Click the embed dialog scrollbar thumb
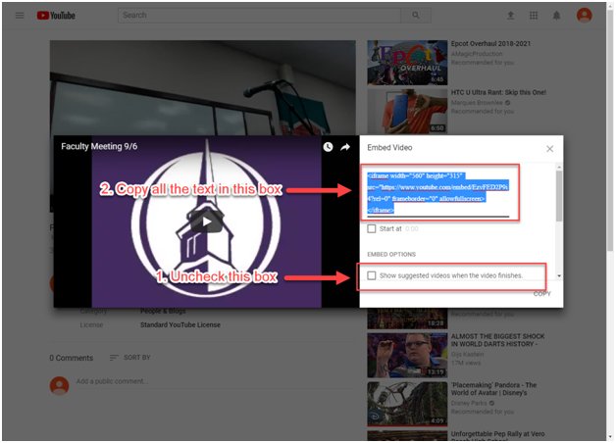 [559, 195]
